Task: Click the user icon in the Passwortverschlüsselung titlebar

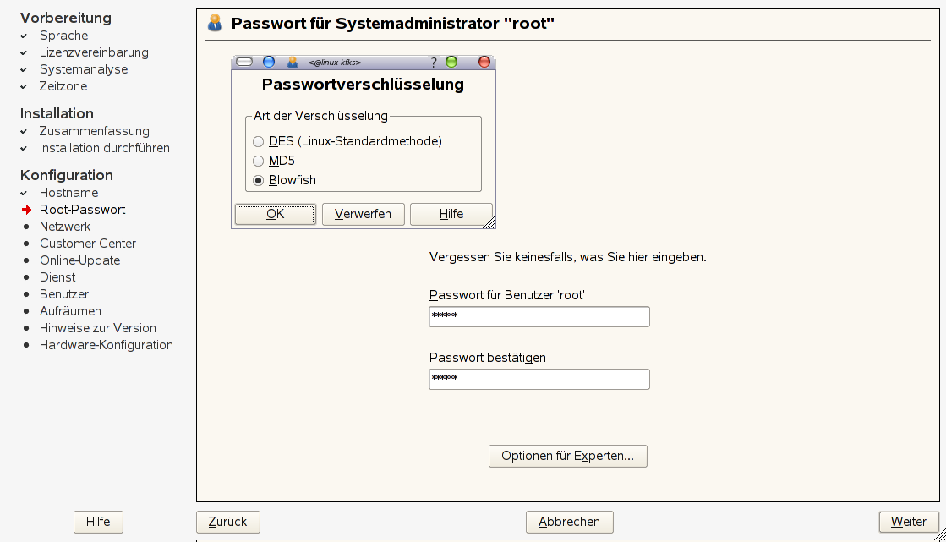Action: coord(293,62)
